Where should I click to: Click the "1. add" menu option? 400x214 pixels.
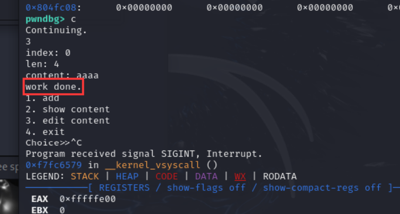click(x=42, y=98)
